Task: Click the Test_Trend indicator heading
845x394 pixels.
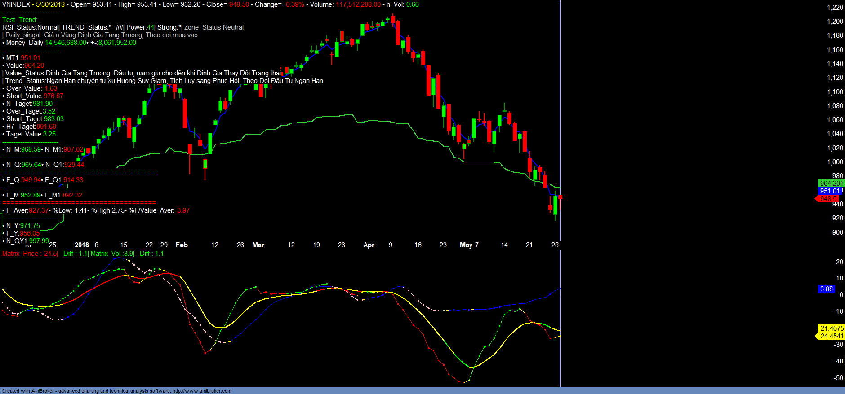Action: pos(20,20)
